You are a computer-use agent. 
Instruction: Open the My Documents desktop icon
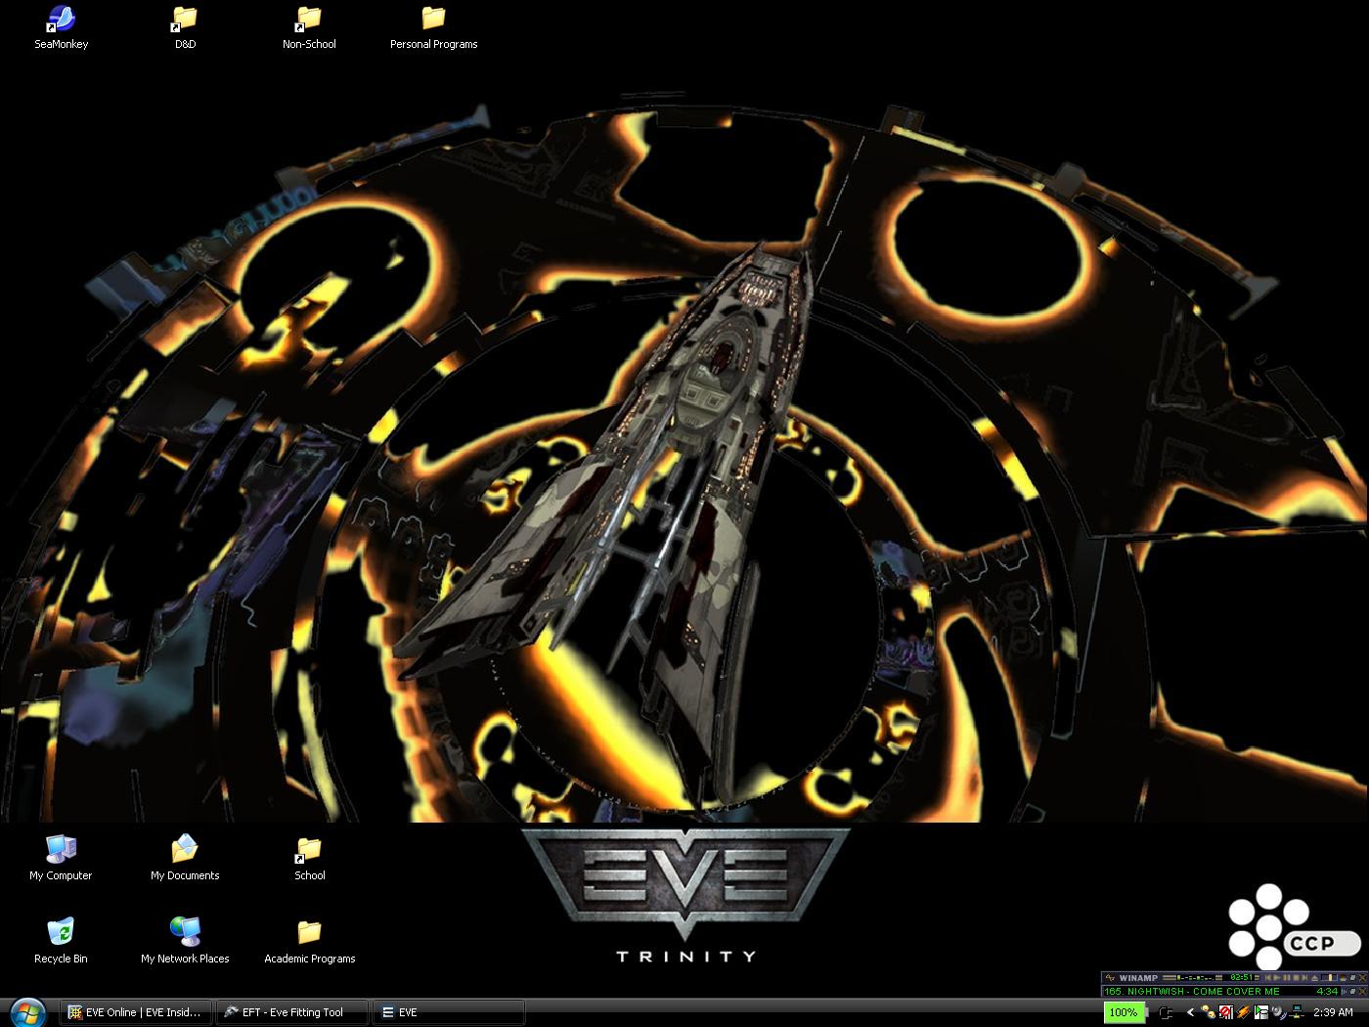tap(185, 858)
